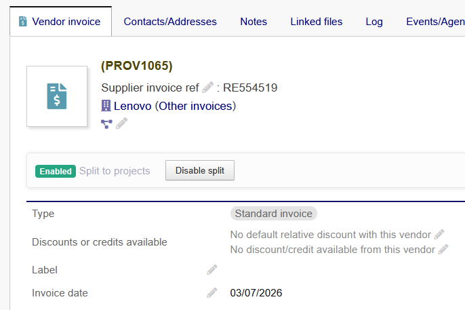Edit the supplier invoice ref pencil icon

point(208,88)
